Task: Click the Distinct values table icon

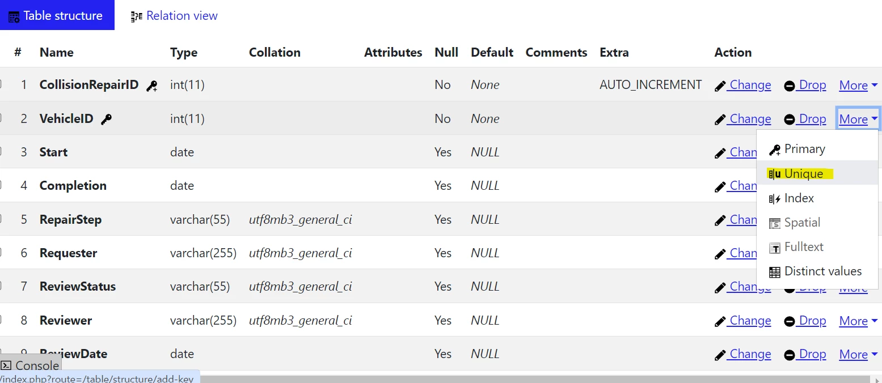Action: [775, 272]
